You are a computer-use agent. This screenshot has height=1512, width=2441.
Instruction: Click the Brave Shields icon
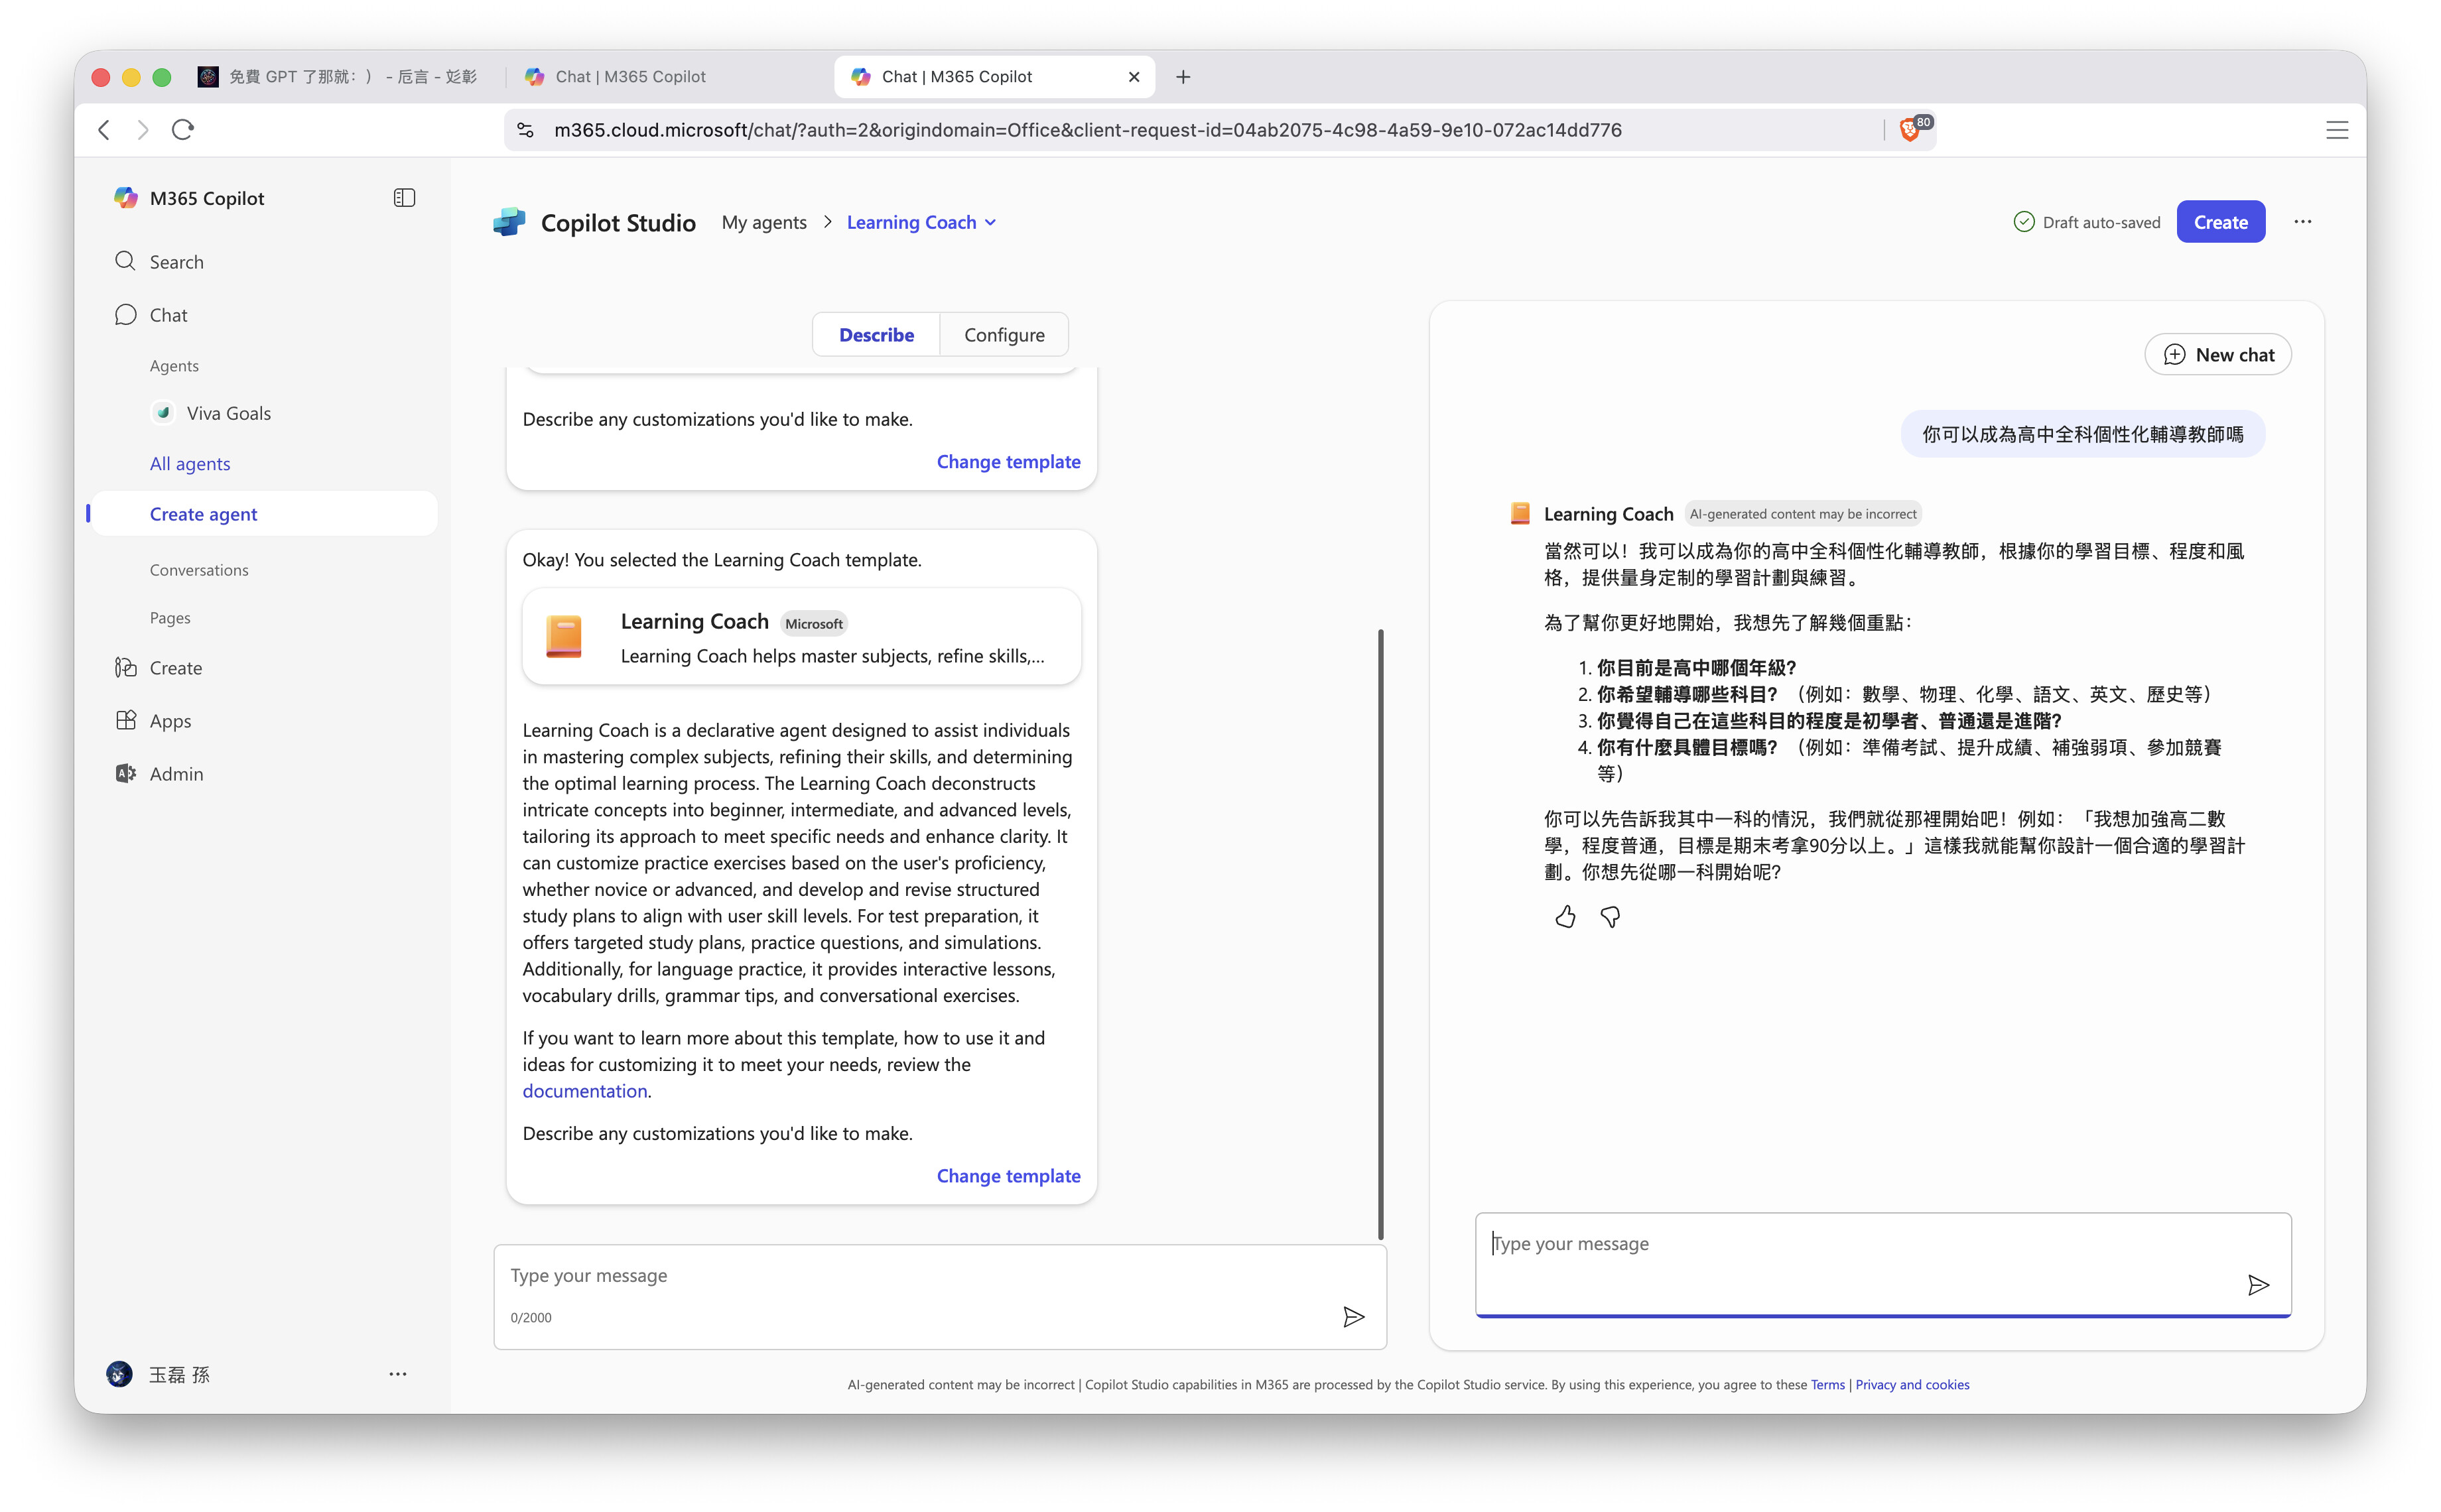pos(1909,130)
